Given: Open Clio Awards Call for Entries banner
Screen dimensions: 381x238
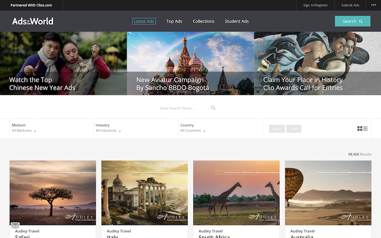Looking at the screenshot, I should (318, 63).
